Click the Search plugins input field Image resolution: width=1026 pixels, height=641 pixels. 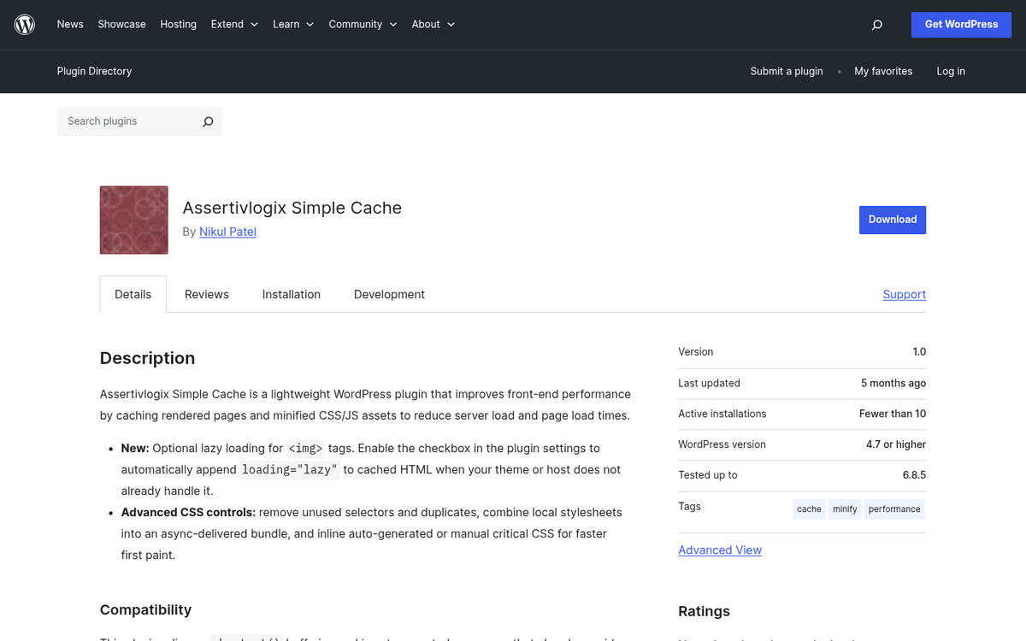point(128,121)
